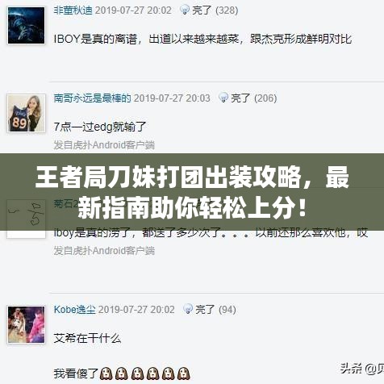Image resolution: width=384 pixels, height=384 pixels.
Task: Click the 发自虎扑Android客户端 text under edg comment
Action: point(104,145)
